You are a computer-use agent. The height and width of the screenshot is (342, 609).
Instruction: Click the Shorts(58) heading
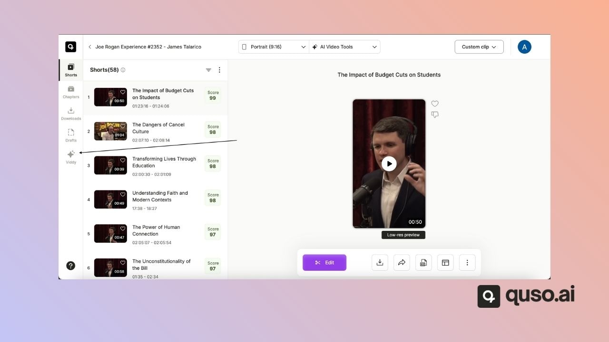(x=104, y=70)
